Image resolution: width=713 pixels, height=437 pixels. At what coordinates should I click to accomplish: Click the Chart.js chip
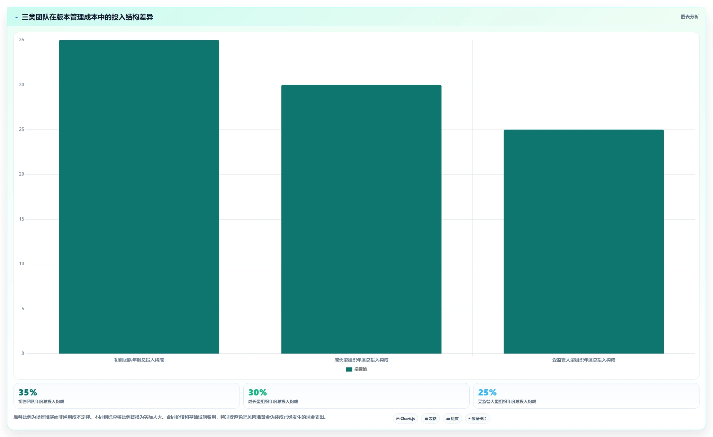(405, 419)
